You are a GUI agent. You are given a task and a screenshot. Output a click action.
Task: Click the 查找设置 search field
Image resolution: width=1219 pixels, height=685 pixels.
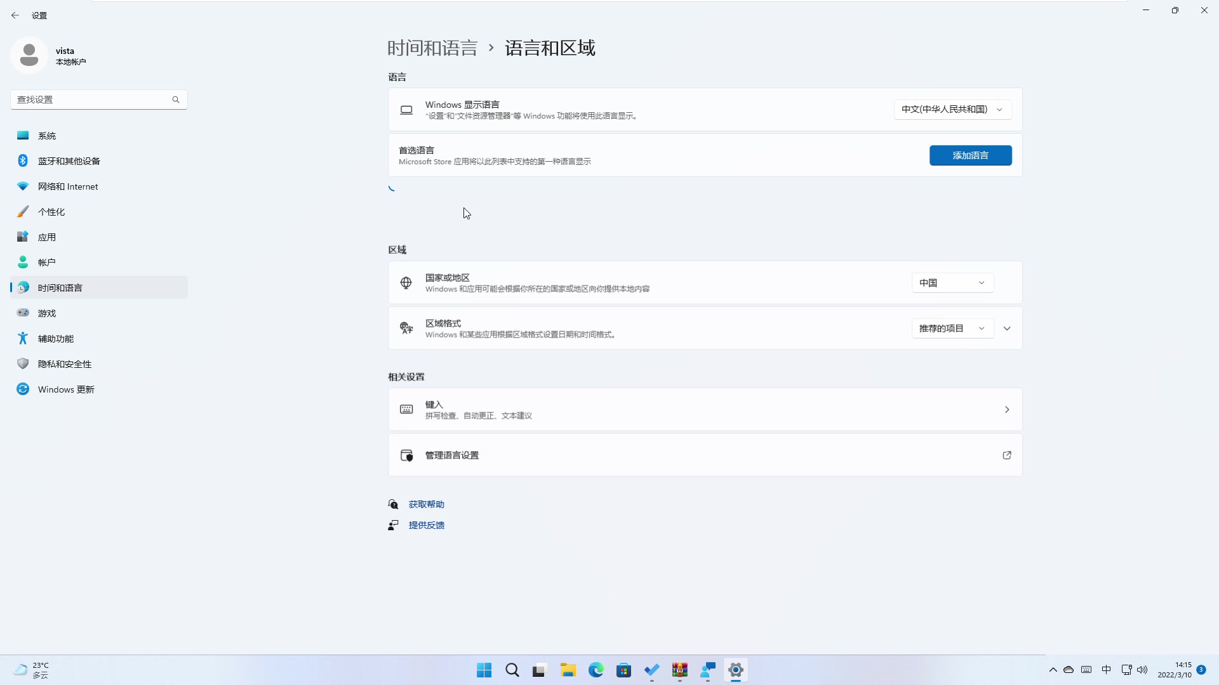(99, 100)
